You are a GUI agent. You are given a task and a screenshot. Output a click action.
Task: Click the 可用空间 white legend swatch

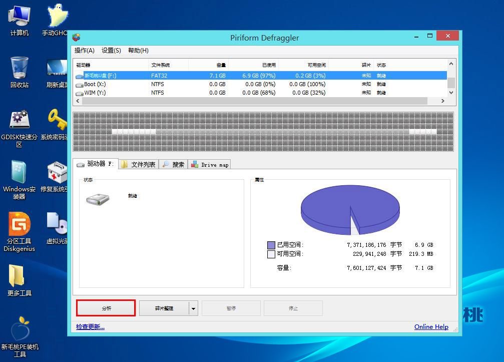point(271,254)
